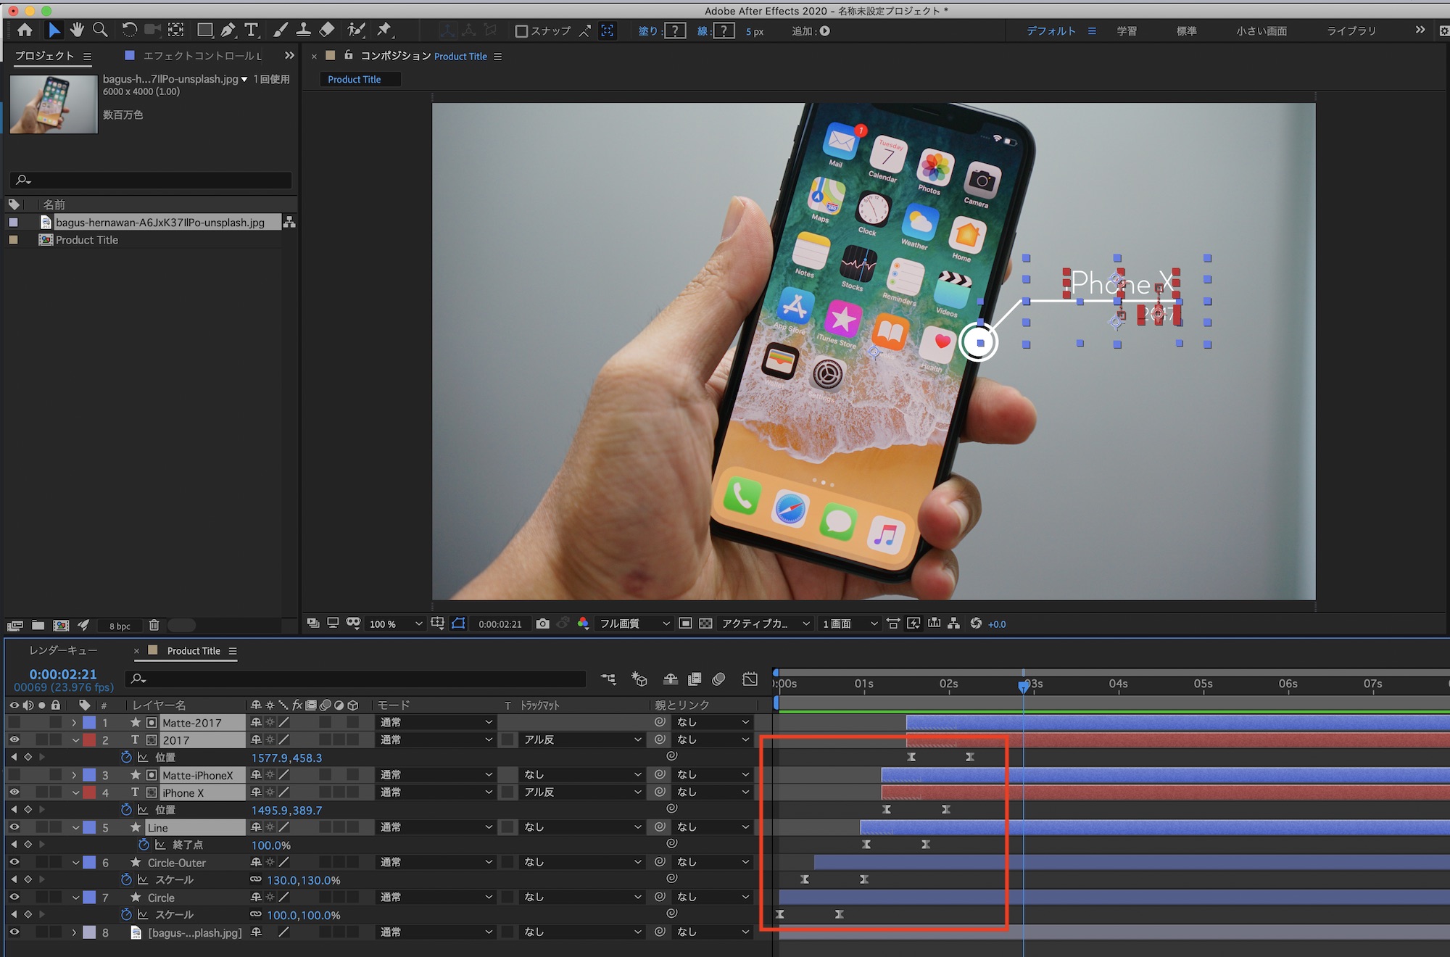
Task: Click the 塗り fill color swatch
Action: (675, 31)
